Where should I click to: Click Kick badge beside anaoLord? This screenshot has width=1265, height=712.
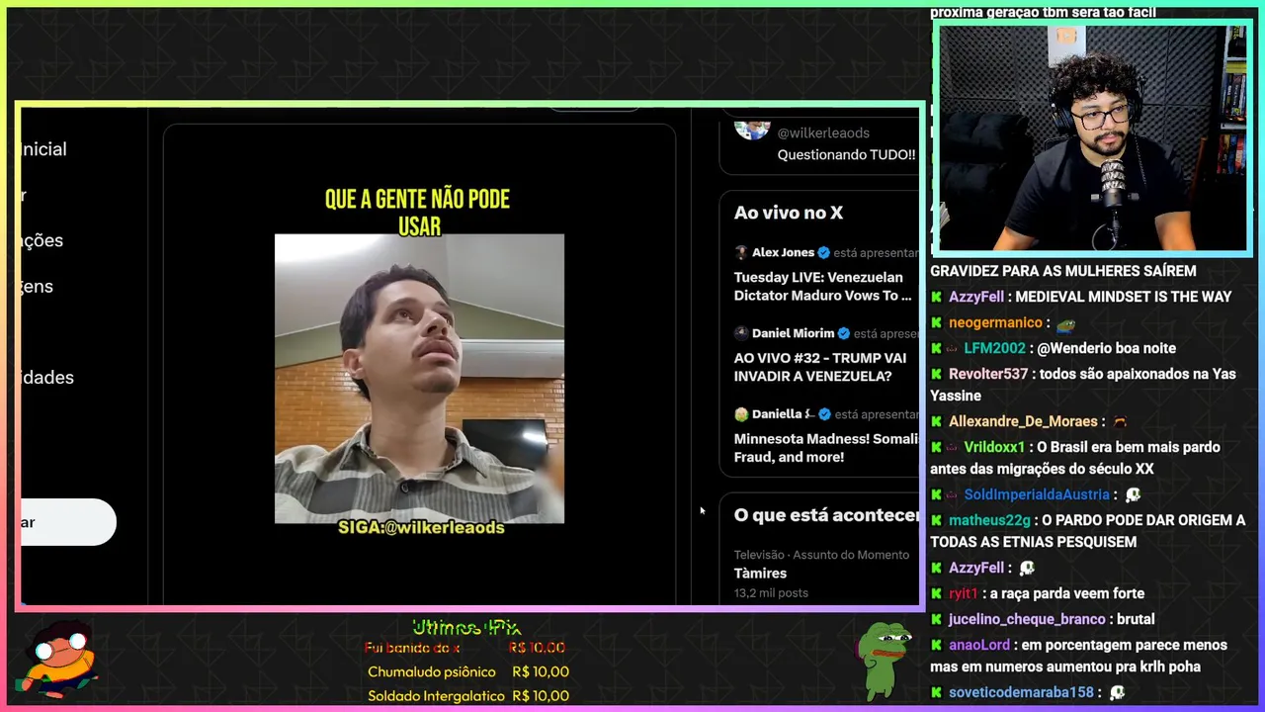pos(936,645)
